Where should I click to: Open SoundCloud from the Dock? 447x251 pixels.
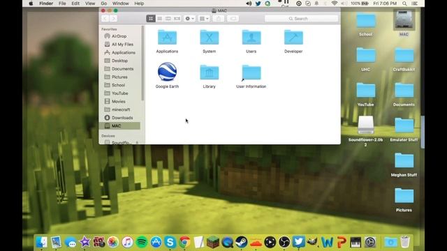click(256, 243)
